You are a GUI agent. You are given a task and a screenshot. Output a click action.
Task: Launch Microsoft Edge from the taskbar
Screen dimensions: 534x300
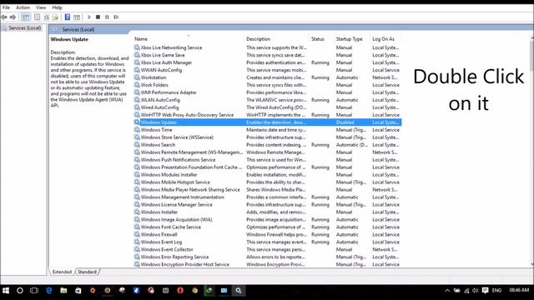[49, 291]
